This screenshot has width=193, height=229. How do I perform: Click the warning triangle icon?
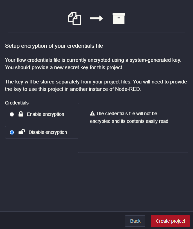[92, 113]
